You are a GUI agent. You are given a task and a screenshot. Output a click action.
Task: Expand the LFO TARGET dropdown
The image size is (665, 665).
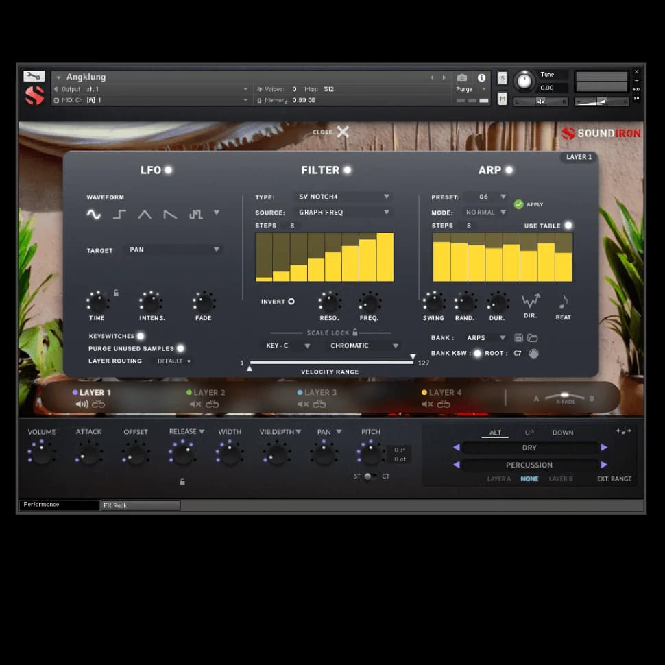coord(174,250)
